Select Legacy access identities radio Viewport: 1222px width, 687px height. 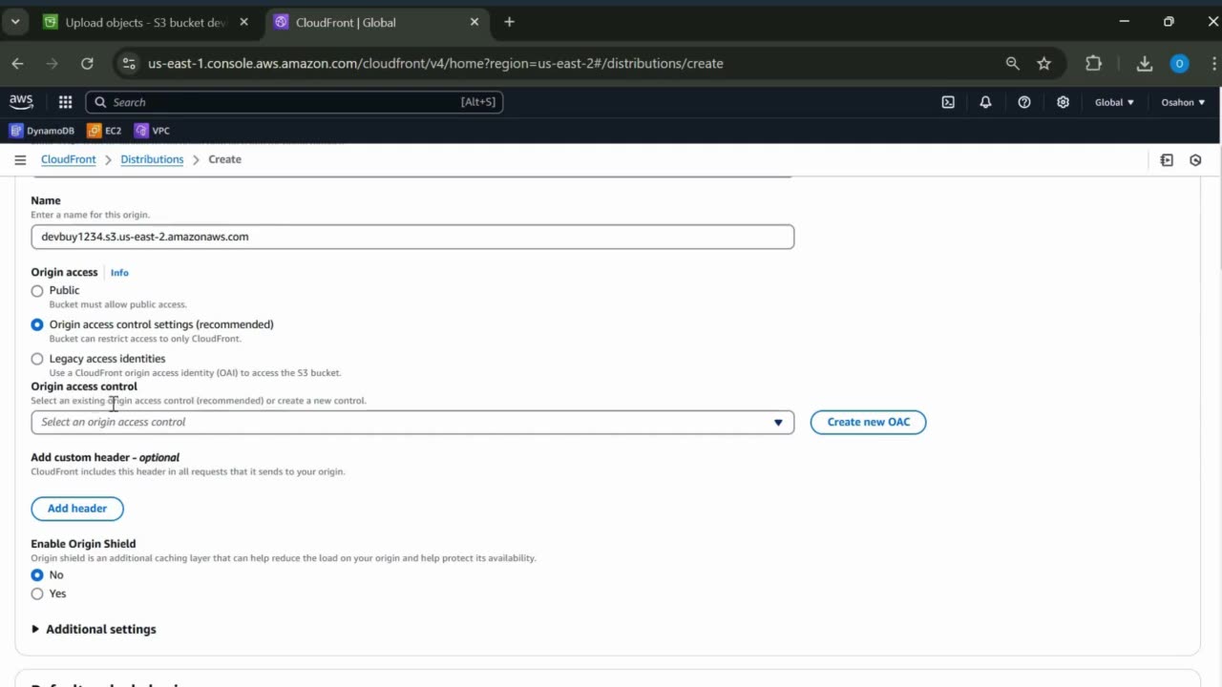37,360
